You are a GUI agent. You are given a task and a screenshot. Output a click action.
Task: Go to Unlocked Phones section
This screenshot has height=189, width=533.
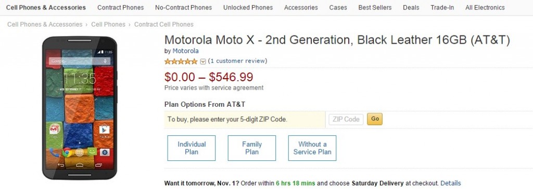(x=248, y=7)
